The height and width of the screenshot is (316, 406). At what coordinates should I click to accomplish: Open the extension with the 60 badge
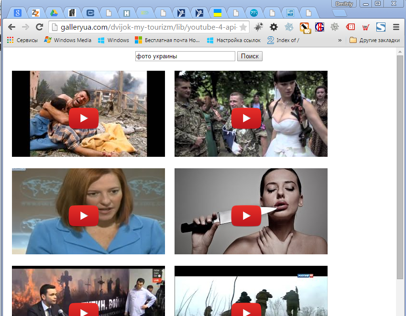point(305,28)
